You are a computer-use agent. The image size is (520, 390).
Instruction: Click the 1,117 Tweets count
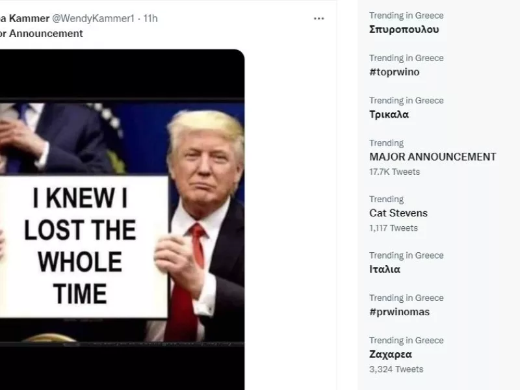tap(393, 227)
